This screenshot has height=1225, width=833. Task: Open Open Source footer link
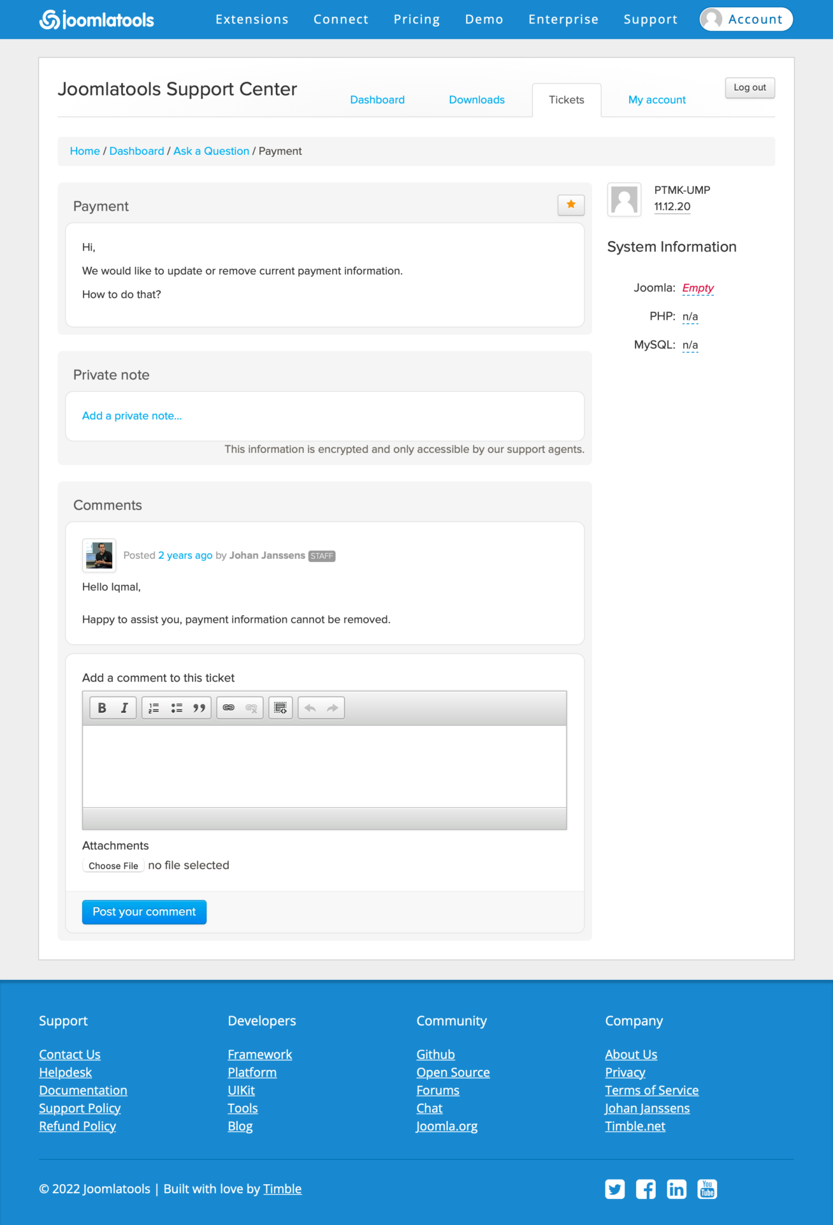click(x=453, y=1073)
